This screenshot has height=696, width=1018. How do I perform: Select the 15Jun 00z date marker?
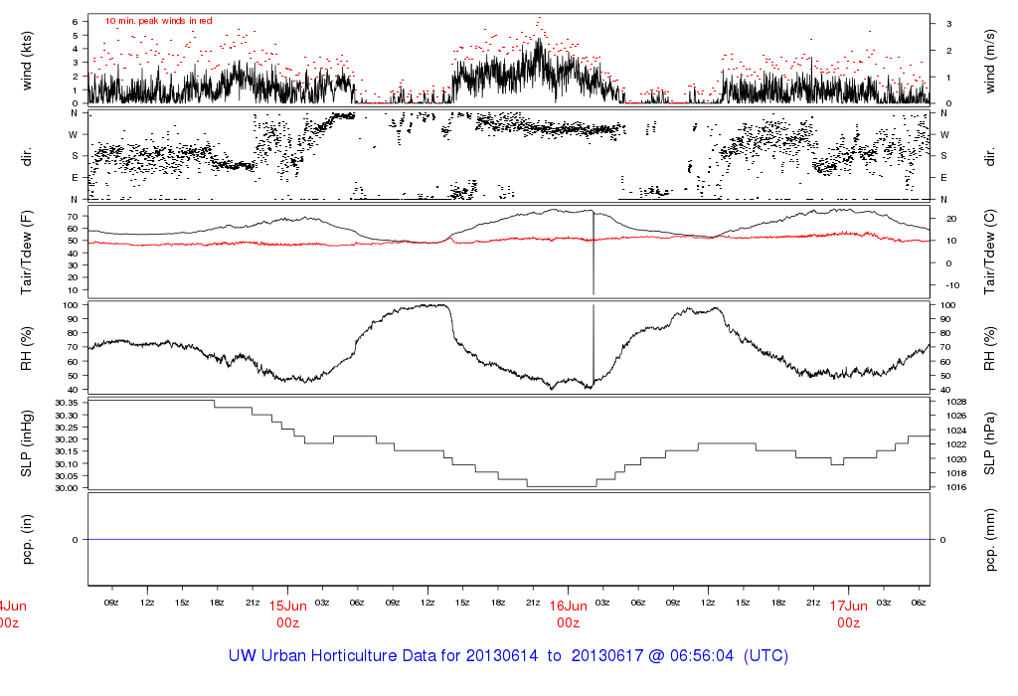click(287, 613)
